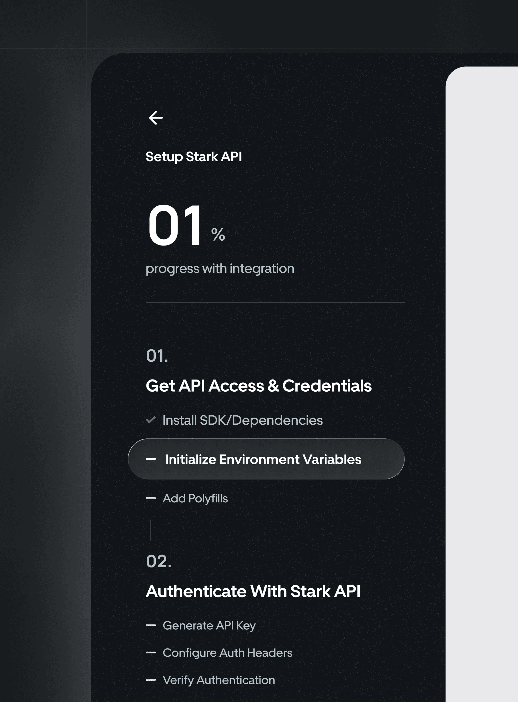Click dash icon beside Configure Auth Headers
This screenshot has width=518, height=702.
[x=151, y=652]
